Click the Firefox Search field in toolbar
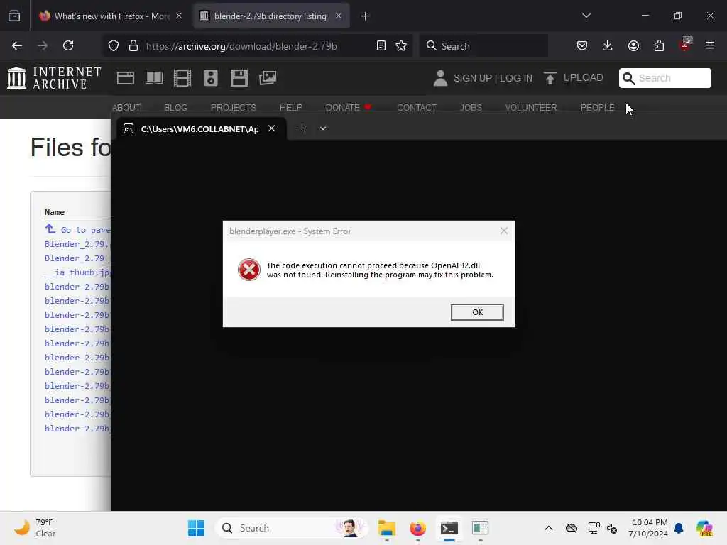Viewport: 727px width, 545px height. (483, 45)
